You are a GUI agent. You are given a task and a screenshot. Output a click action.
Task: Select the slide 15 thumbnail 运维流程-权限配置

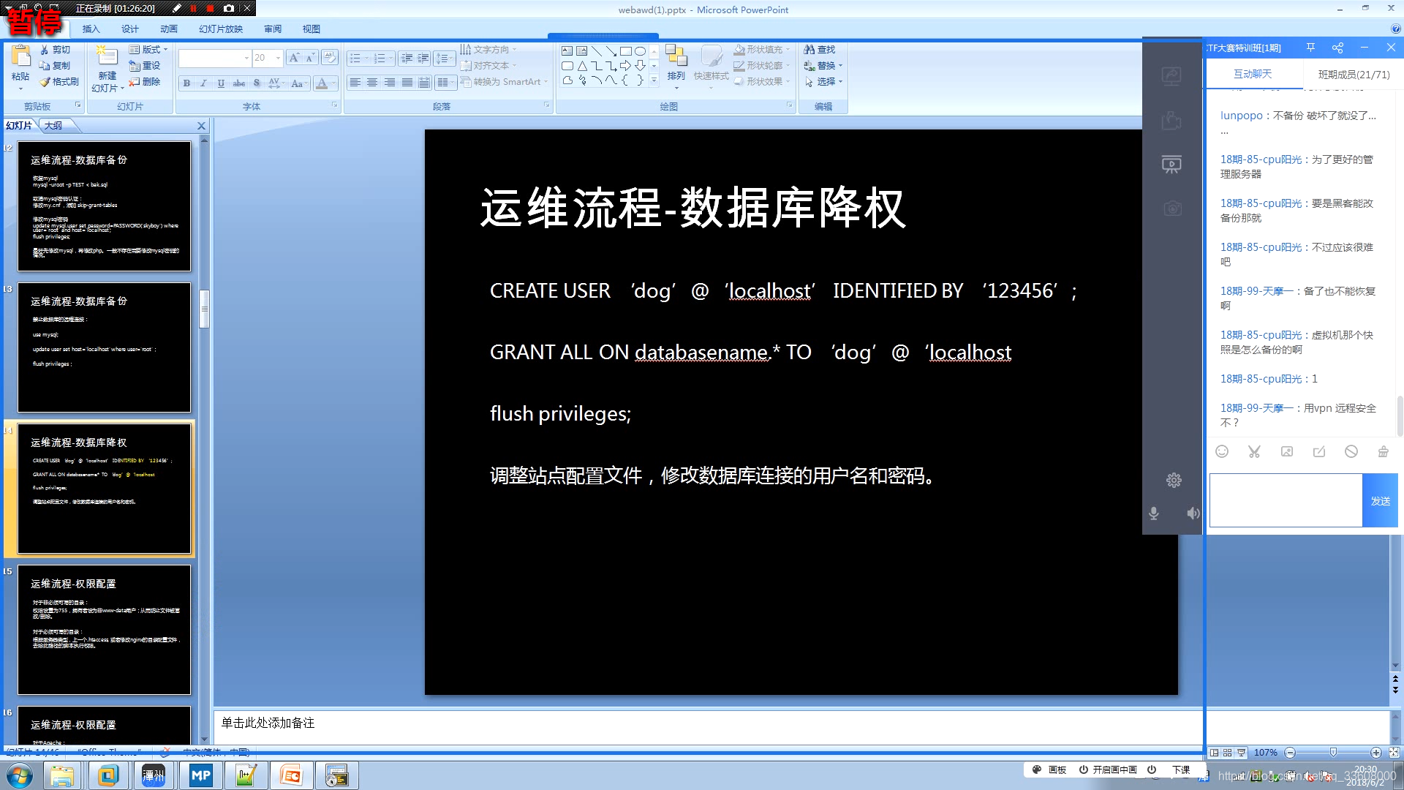pyautogui.click(x=104, y=629)
